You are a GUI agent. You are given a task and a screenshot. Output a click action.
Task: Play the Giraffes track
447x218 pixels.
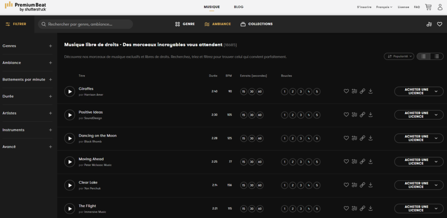click(69, 91)
